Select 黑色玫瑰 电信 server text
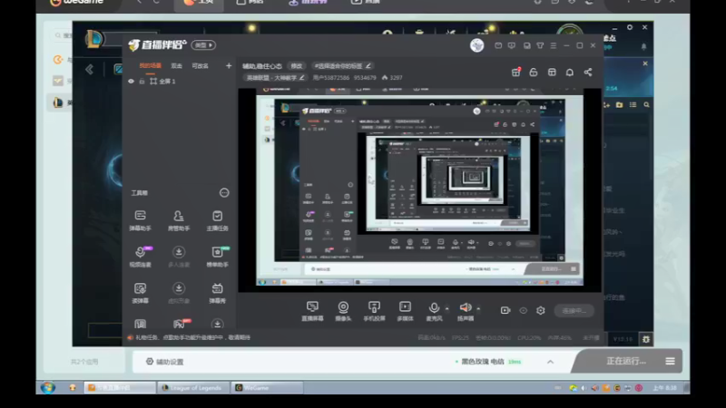 tap(483, 362)
